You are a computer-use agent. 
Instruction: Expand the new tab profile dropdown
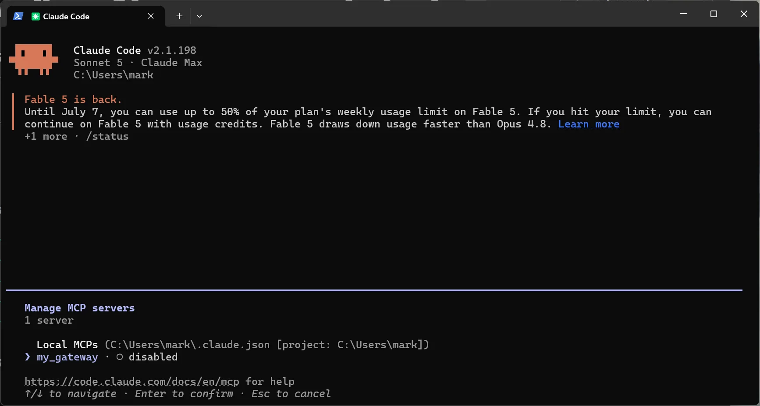(x=199, y=16)
